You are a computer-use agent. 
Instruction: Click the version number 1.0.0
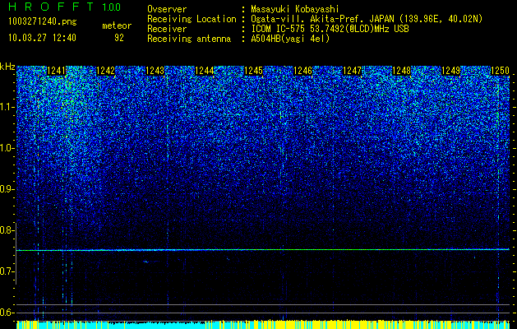[x=112, y=7]
